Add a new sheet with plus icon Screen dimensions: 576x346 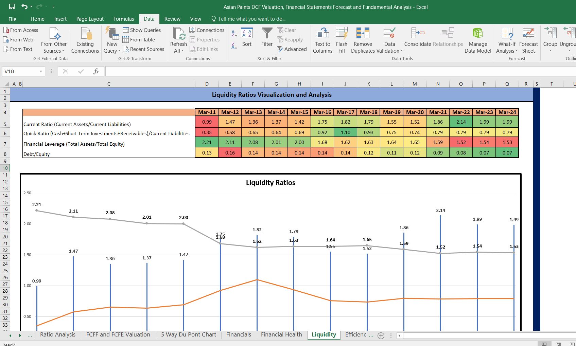pos(381,336)
